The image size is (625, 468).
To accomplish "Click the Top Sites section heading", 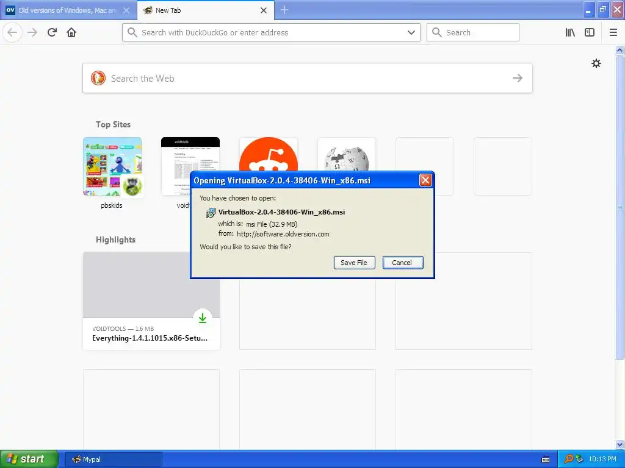I will tap(113, 124).
